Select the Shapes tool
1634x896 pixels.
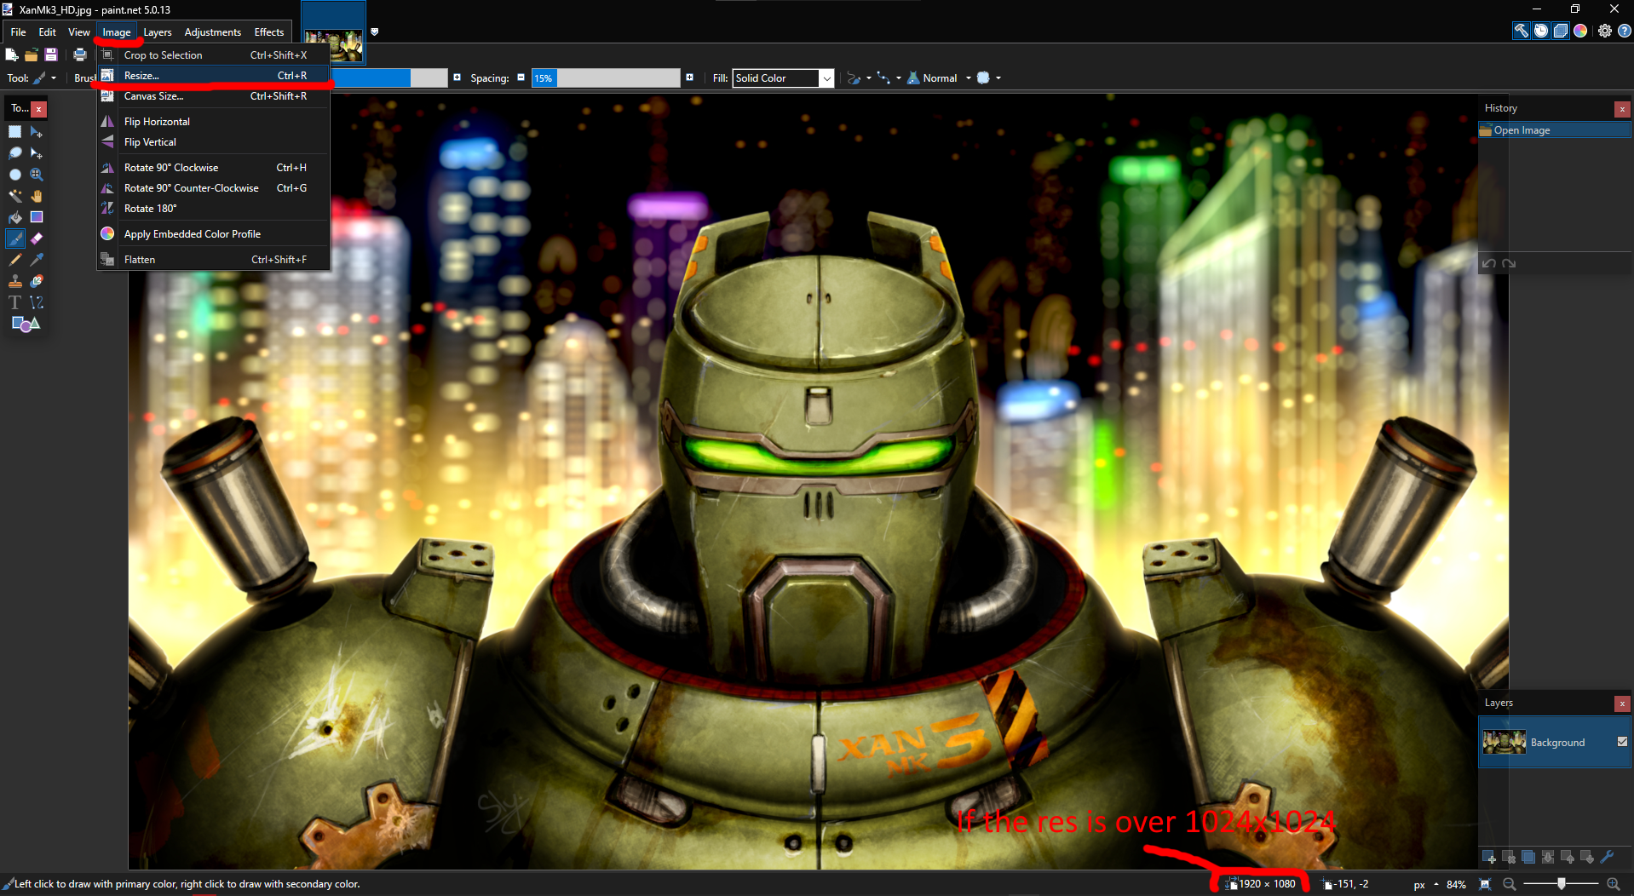pyautogui.click(x=26, y=324)
